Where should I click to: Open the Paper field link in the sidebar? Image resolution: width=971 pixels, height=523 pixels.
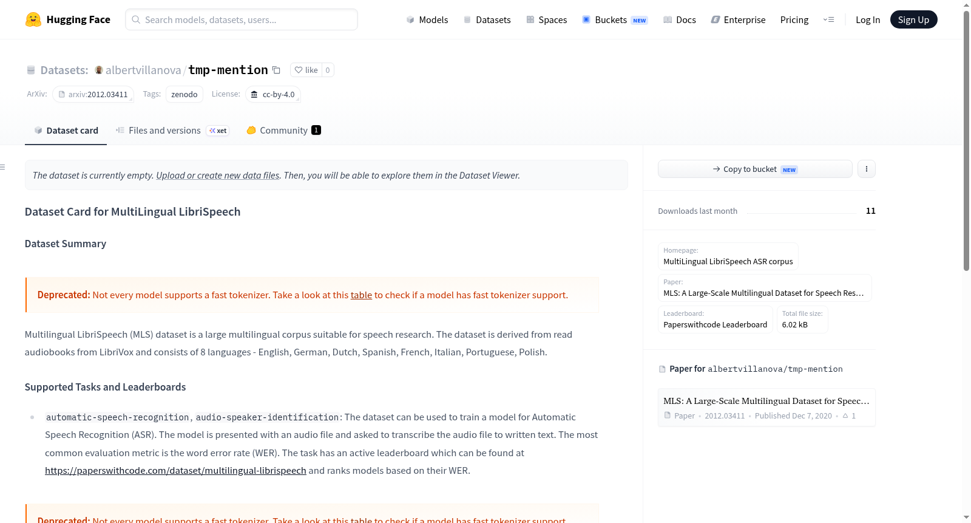point(765,288)
